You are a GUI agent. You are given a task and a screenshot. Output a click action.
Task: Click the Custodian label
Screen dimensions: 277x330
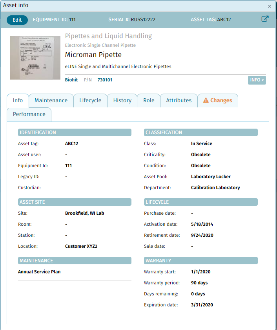click(x=29, y=188)
